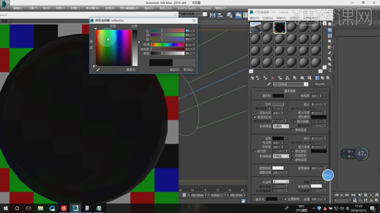This screenshot has width=380, height=213.
Task: Click OK button in color selector
Action: coord(174,70)
